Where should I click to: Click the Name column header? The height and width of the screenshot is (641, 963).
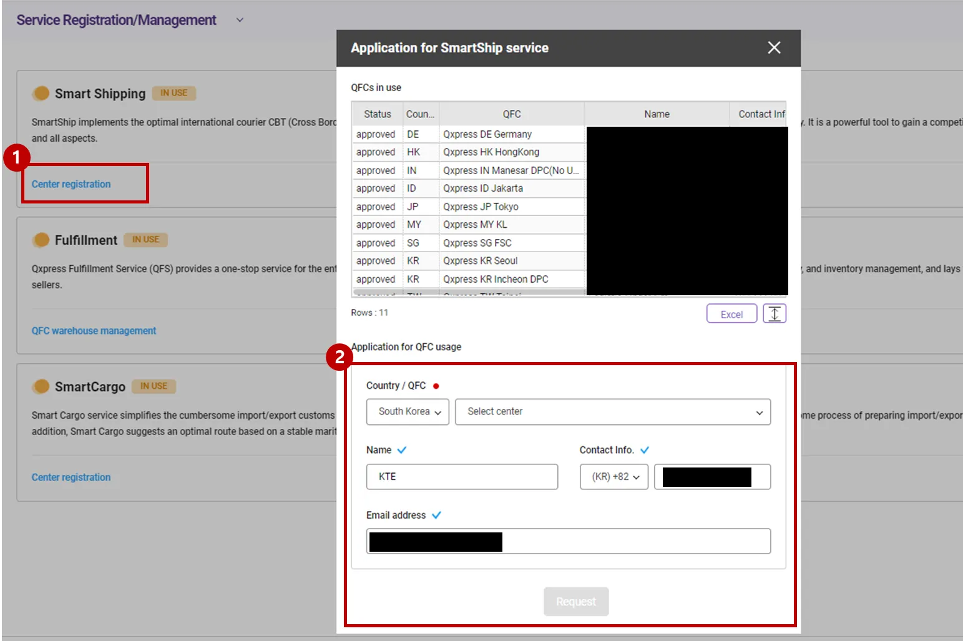click(657, 114)
